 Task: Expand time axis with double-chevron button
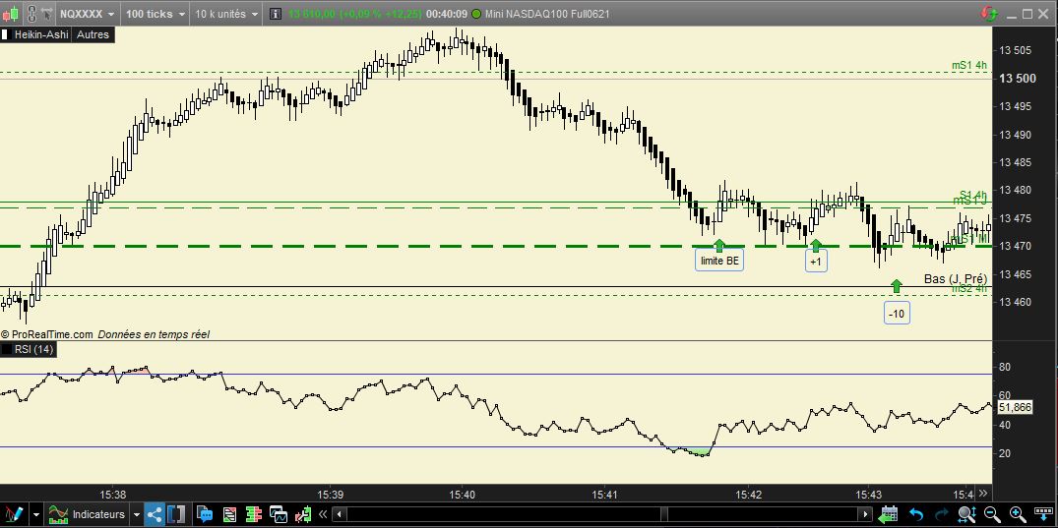[984, 494]
